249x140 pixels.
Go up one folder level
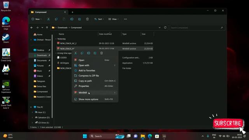(x=47, y=28)
